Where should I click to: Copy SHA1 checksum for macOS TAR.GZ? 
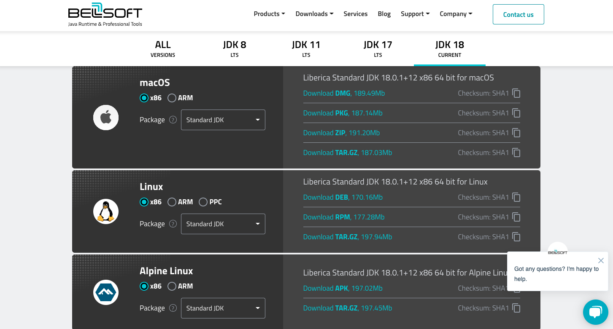click(x=516, y=152)
